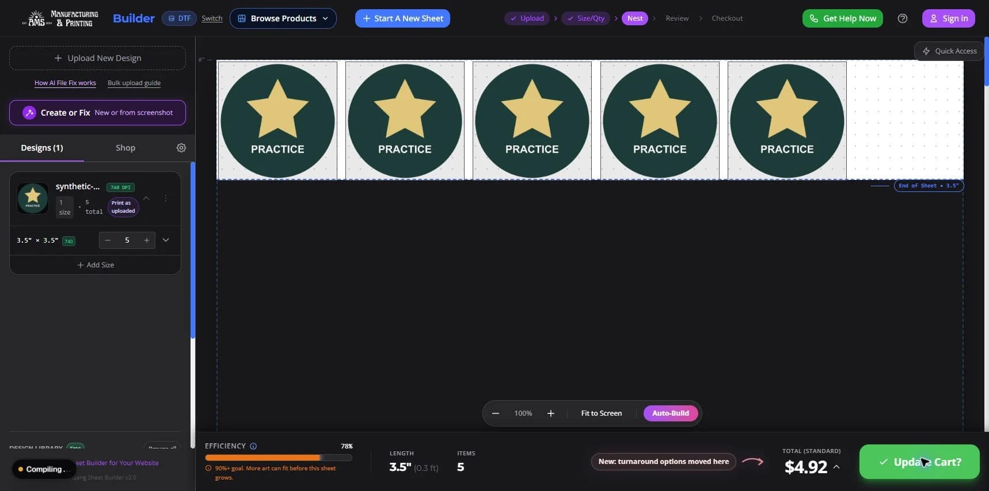
Task: Click the quantity value 5 field
Action: 127,240
